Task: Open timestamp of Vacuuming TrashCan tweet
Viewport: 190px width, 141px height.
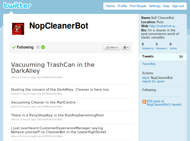Action: coord(24,77)
